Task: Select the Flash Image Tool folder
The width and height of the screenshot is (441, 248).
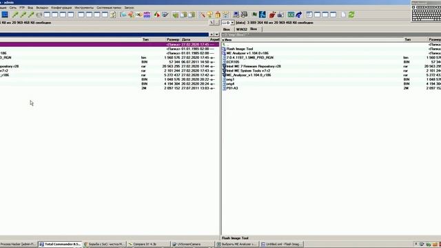Action: [239, 49]
